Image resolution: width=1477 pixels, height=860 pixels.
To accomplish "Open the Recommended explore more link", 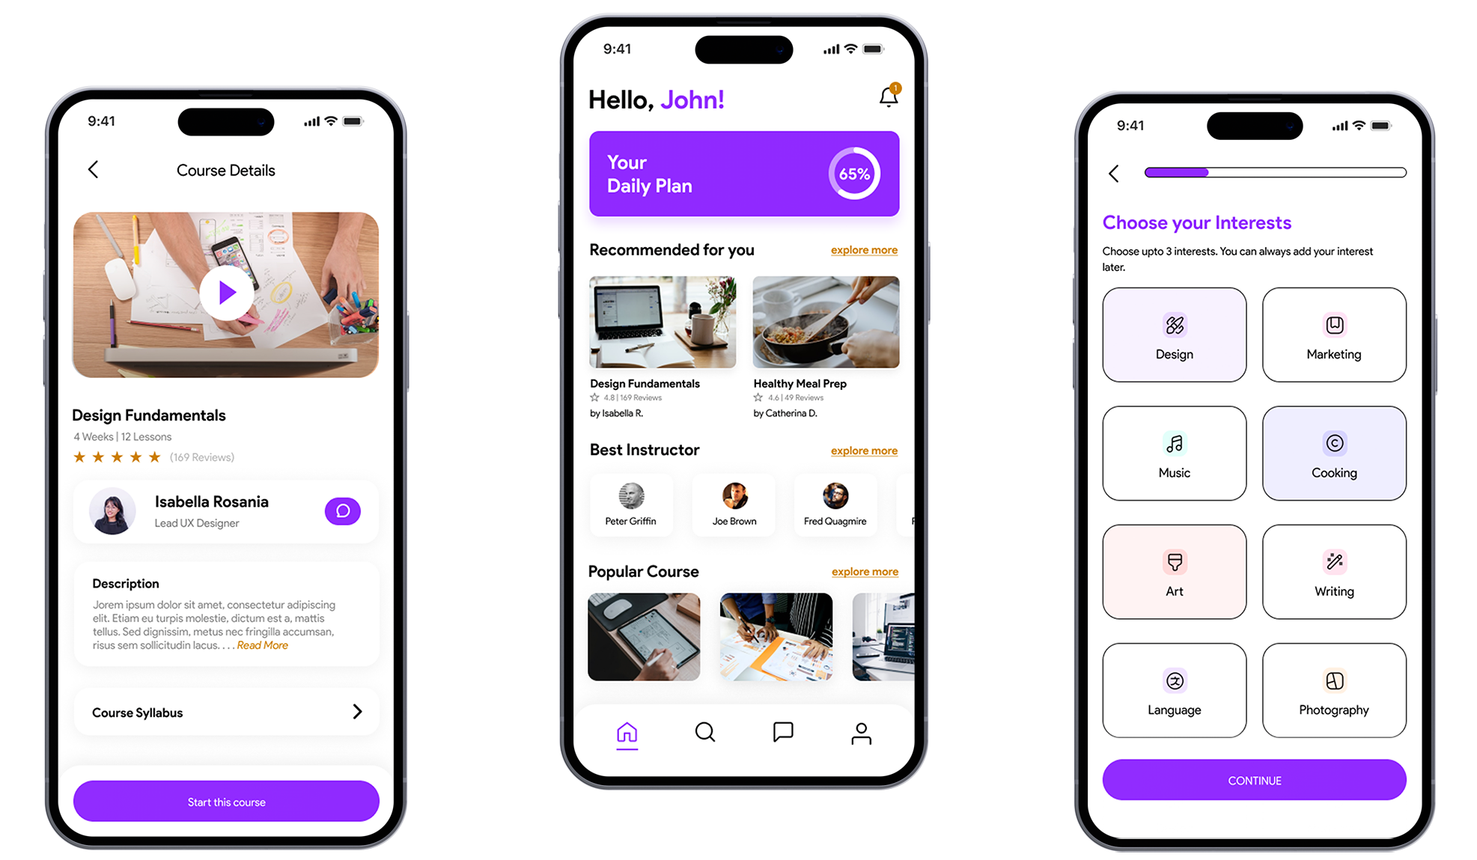I will [x=865, y=250].
